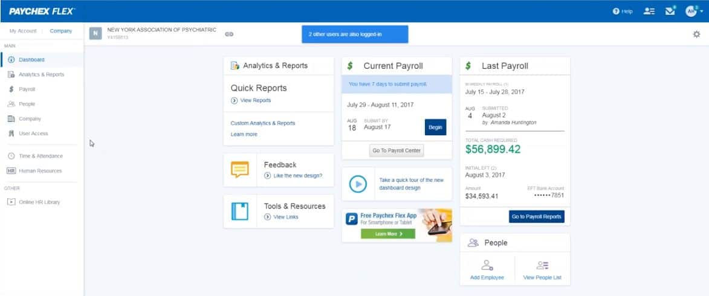Click the company N badge icon

[95, 33]
